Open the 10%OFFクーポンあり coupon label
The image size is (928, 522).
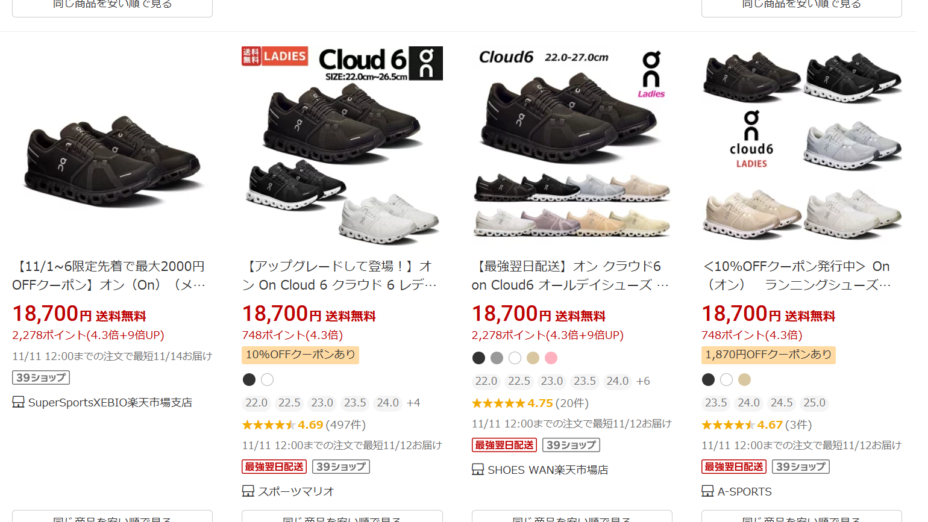301,355
